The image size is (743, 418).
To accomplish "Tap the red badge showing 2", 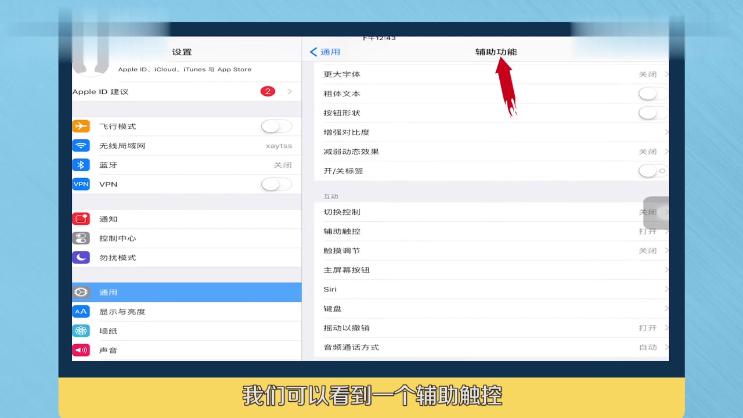I will (x=268, y=91).
